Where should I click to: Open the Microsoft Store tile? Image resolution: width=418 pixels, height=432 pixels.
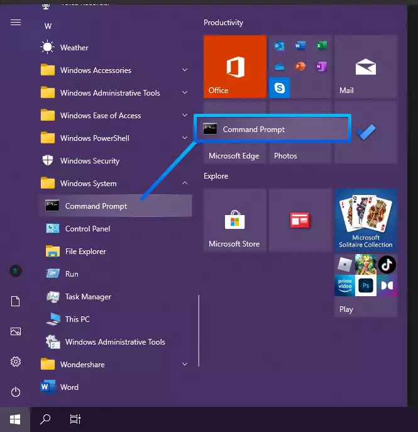(x=235, y=220)
